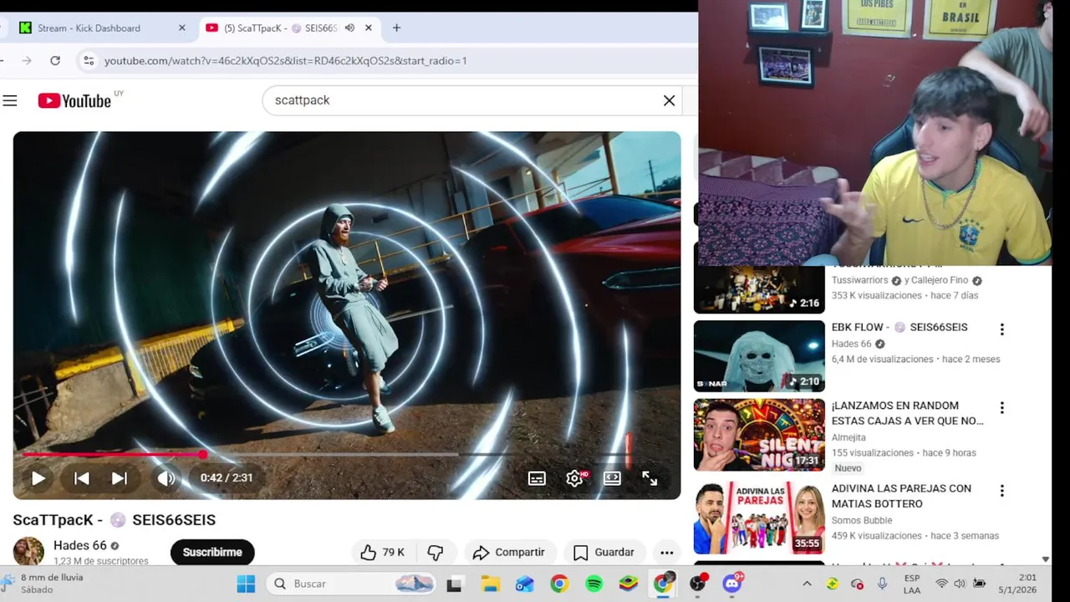Click ADIVINA LAS PAREJAS CON MATIAS BOTTERO title
1070x602 pixels.
pyautogui.click(x=901, y=496)
